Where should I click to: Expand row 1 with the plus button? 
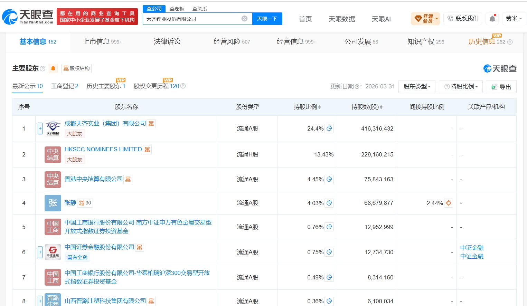pos(40,128)
